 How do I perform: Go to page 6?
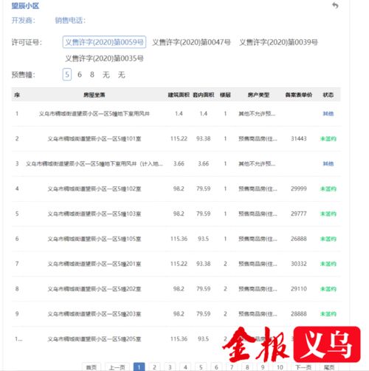point(216,367)
